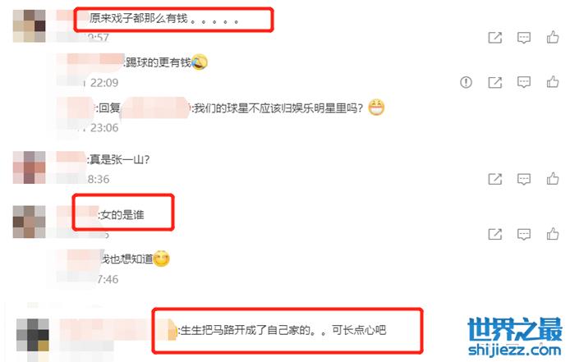Viewport: 570px width, 362px height.
Task: Share the 踢球的更有钱 reply
Action: (x=494, y=83)
